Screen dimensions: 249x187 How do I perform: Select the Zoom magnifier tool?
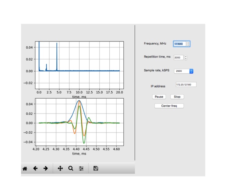[71, 169]
